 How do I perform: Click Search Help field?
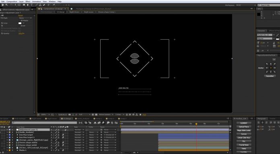coord(269,5)
